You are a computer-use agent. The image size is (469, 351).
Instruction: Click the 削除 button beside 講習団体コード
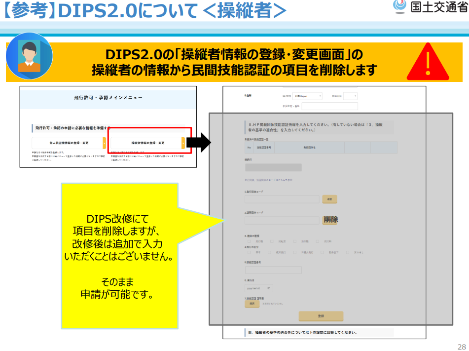pos(330,220)
